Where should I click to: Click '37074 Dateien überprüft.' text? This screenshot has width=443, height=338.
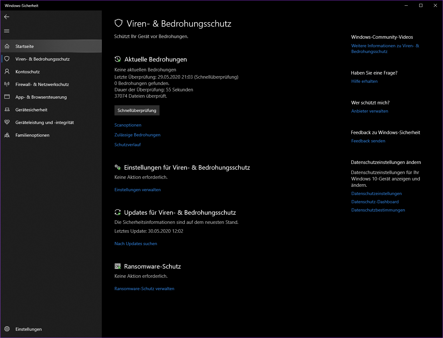(x=141, y=96)
